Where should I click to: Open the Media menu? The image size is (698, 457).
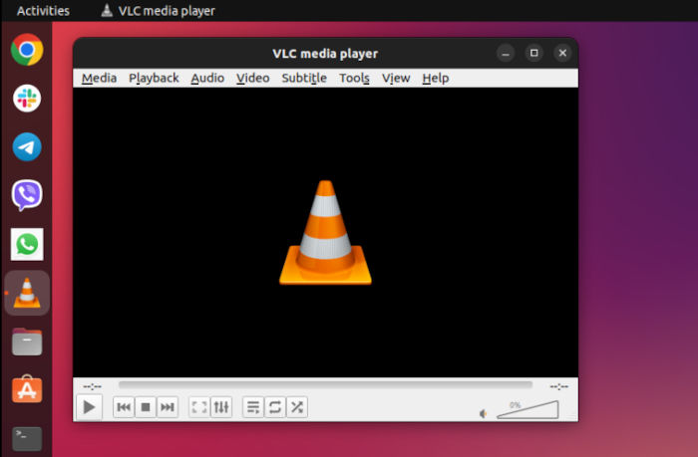coord(100,79)
